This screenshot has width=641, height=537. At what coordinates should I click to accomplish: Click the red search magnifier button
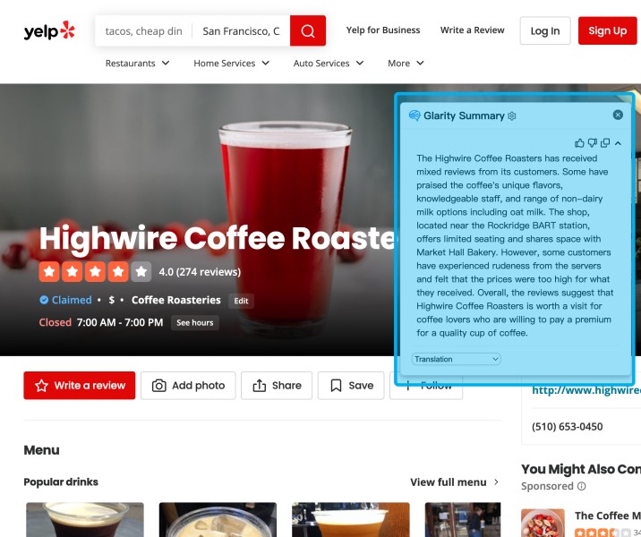click(308, 30)
